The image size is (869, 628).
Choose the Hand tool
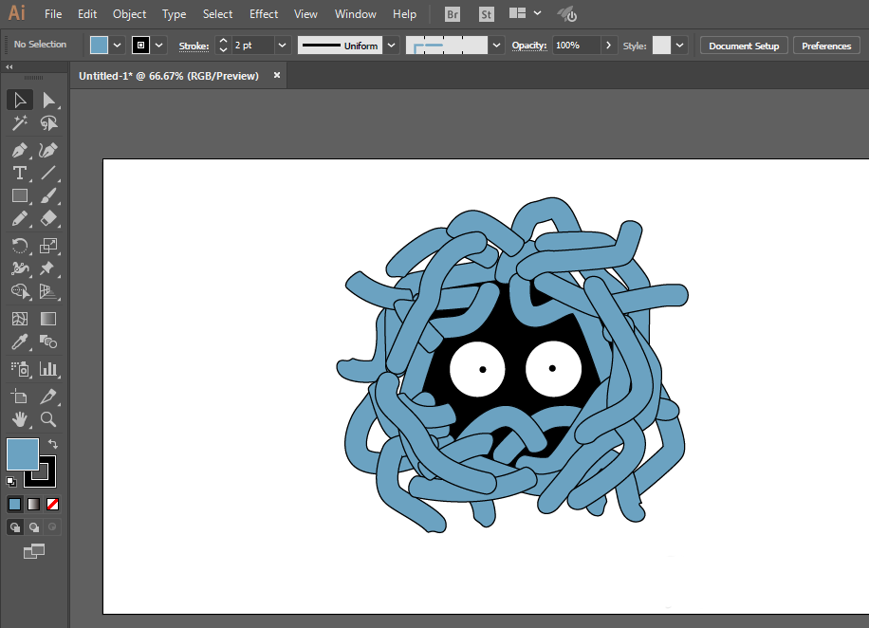20,419
